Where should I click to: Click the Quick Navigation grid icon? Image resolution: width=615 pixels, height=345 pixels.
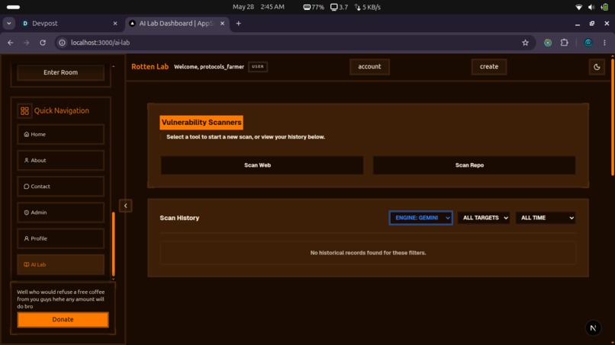tap(24, 111)
